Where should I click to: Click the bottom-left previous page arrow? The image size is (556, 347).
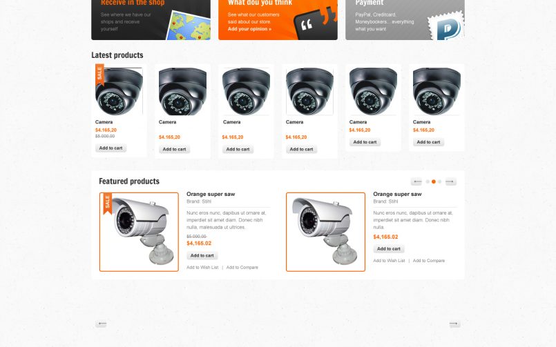click(101, 324)
